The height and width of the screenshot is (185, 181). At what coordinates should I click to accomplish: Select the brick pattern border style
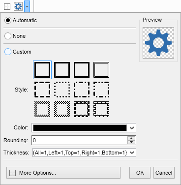pyautogui.click(x=101, y=109)
